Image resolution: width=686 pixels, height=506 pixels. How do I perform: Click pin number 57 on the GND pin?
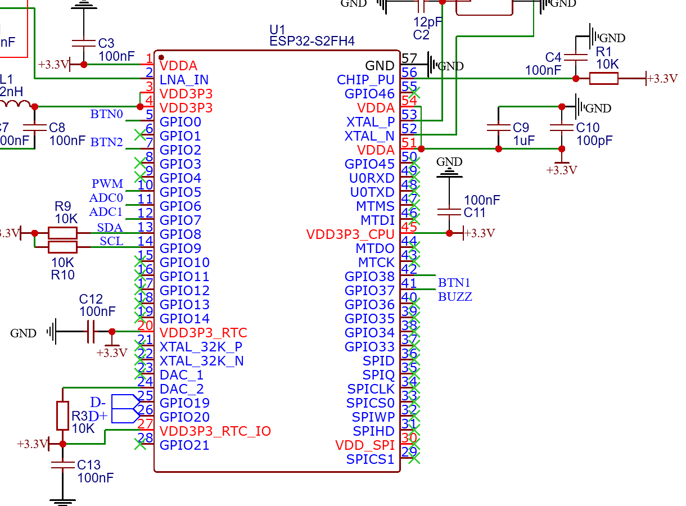409,58
